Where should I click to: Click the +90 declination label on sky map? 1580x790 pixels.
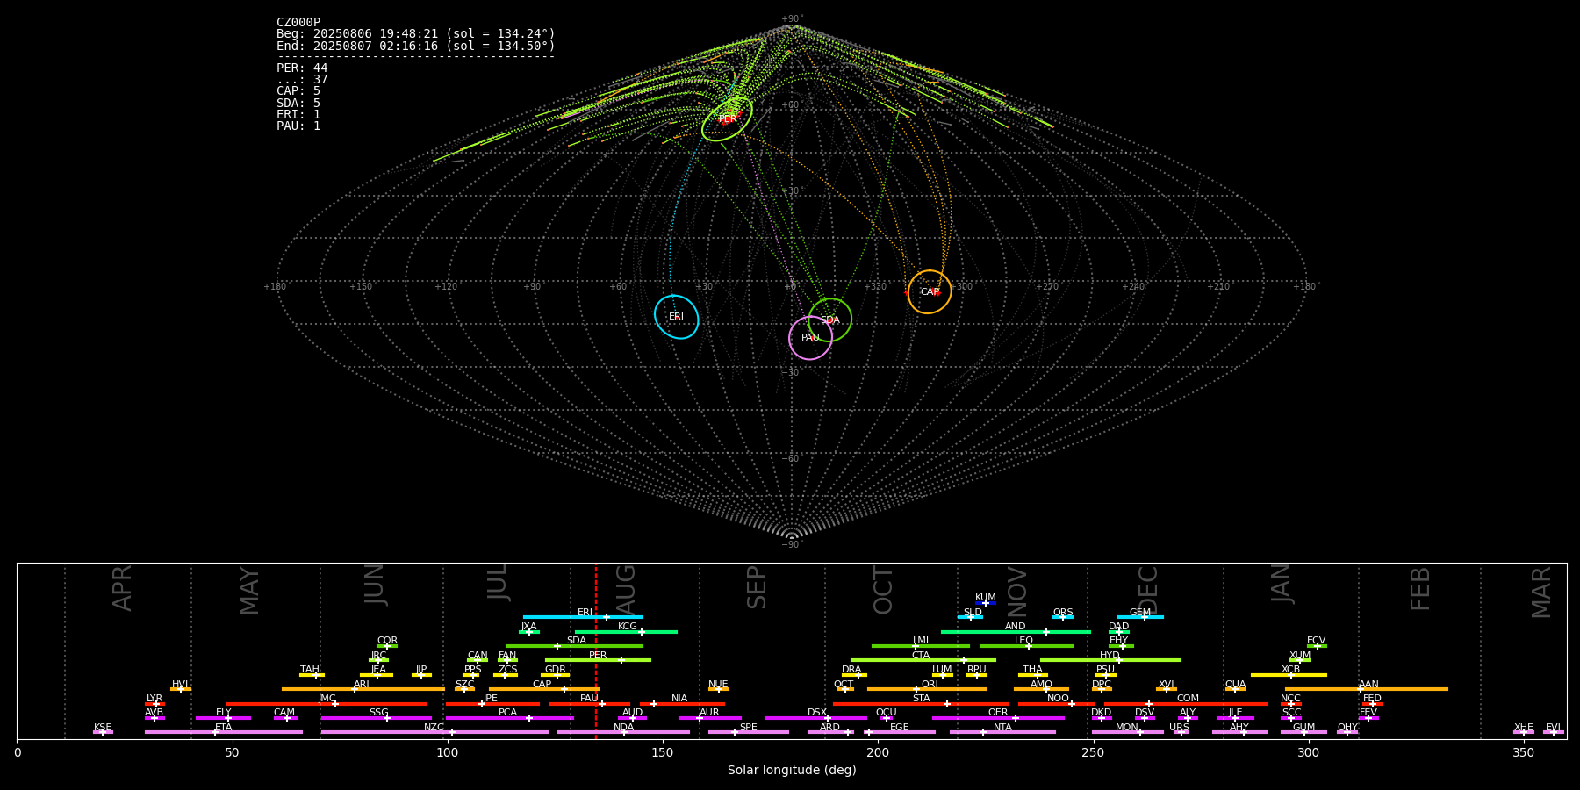tap(792, 18)
